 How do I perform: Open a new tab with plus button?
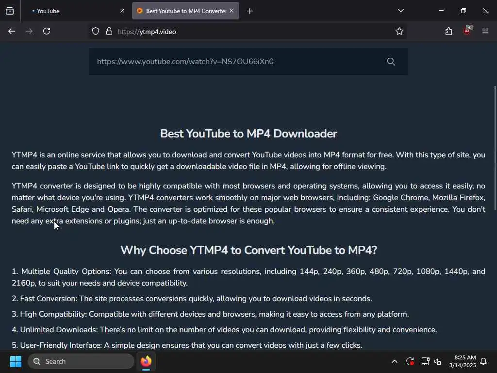tap(250, 11)
